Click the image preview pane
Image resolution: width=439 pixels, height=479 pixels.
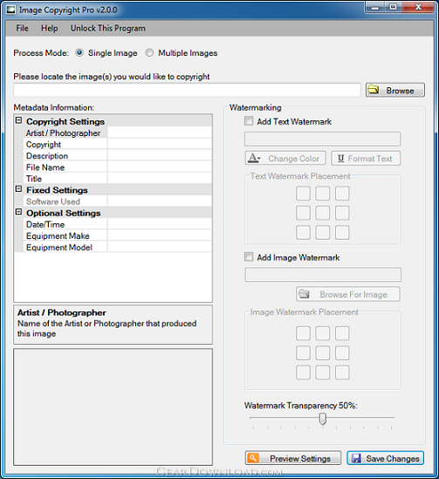[x=113, y=407]
